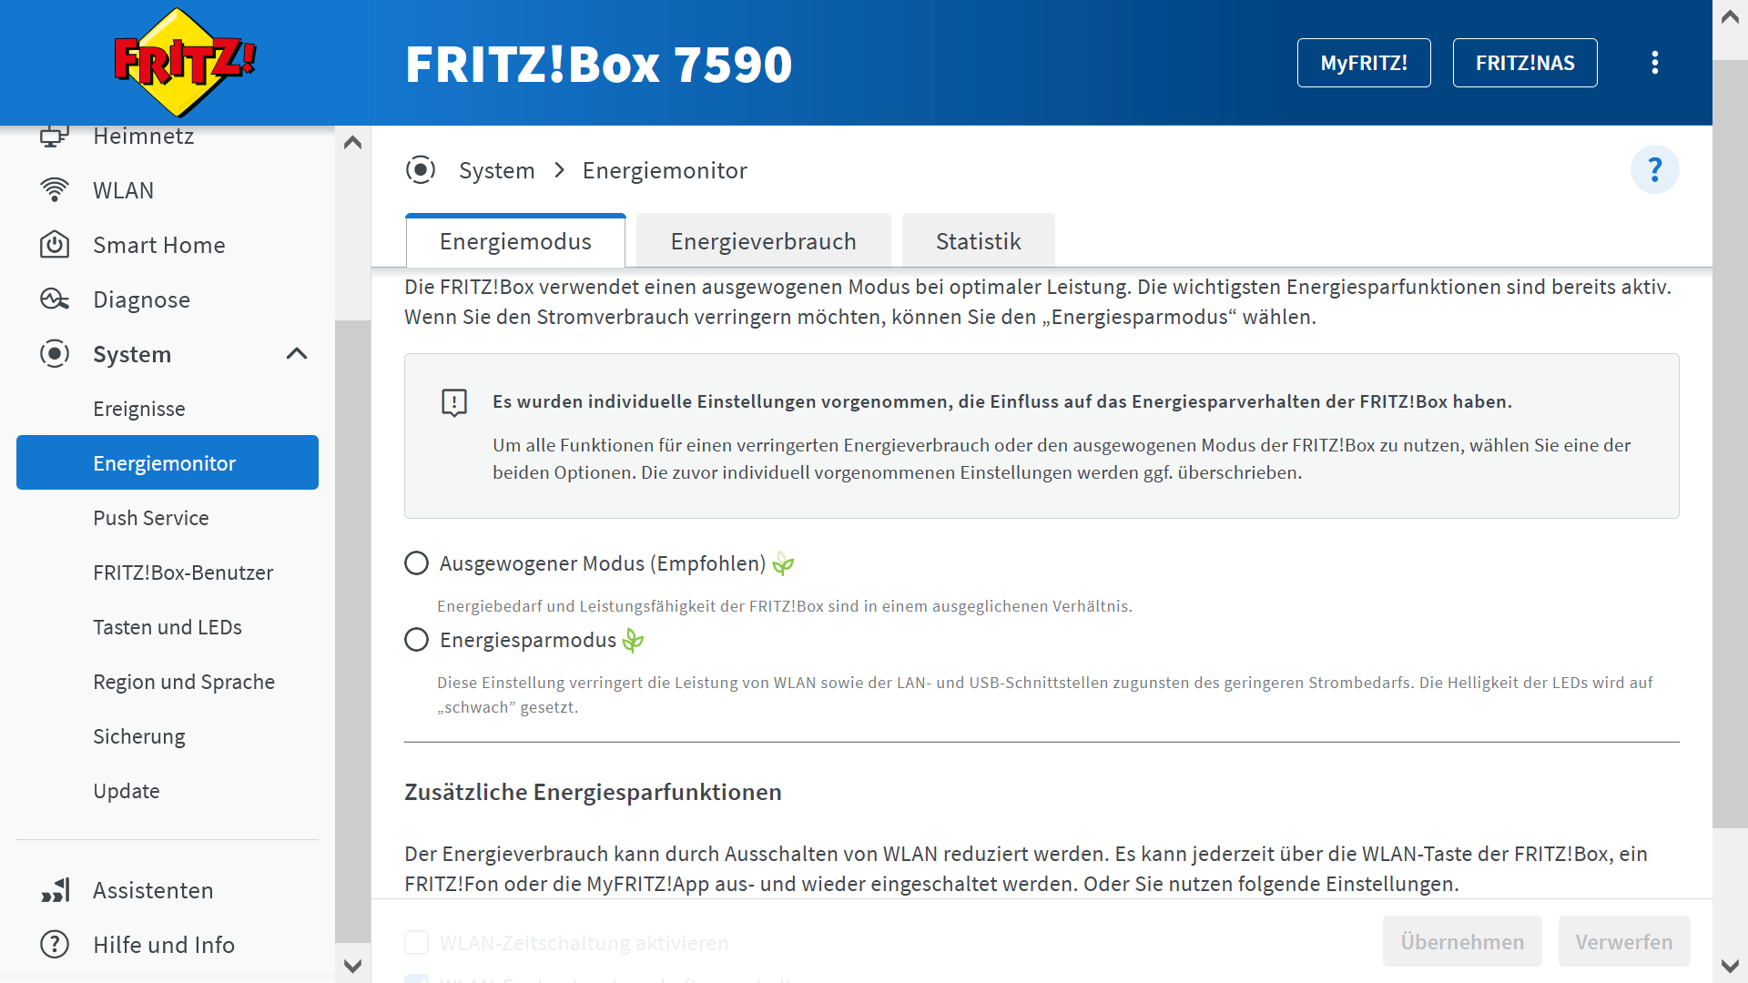Click the WLAN wifi icon in sidebar

[x=55, y=190]
